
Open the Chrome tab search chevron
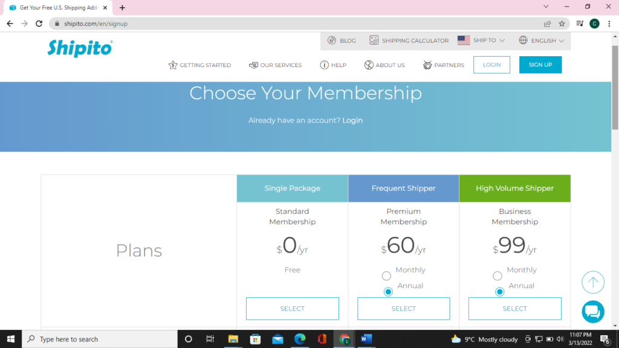(546, 7)
